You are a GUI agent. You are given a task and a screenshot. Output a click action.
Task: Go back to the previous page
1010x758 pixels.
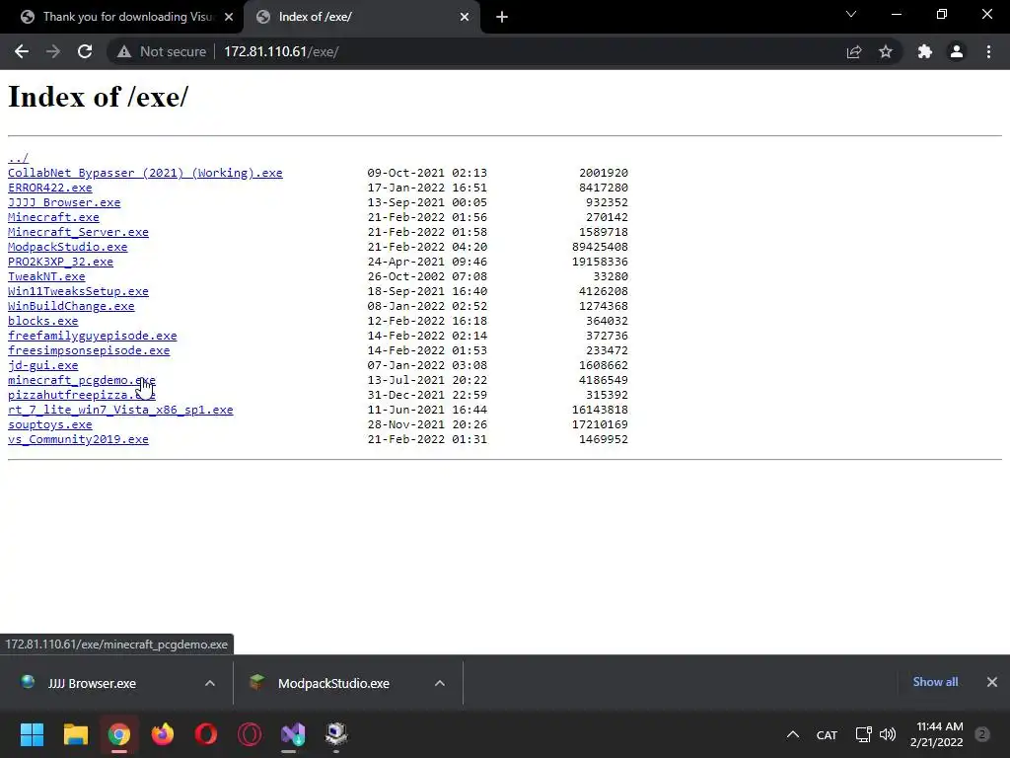[22, 51]
